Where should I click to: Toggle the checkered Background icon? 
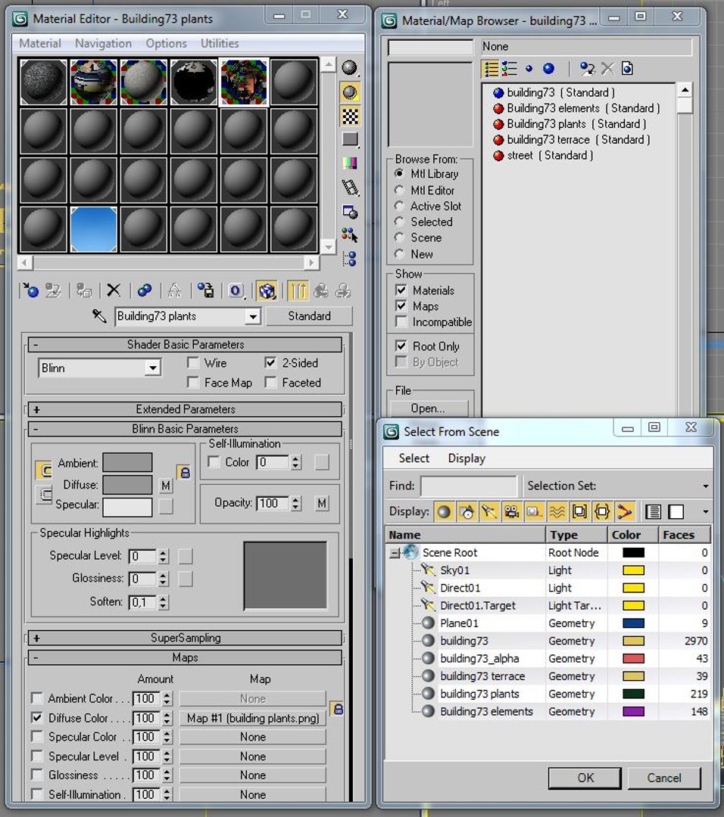tap(349, 116)
